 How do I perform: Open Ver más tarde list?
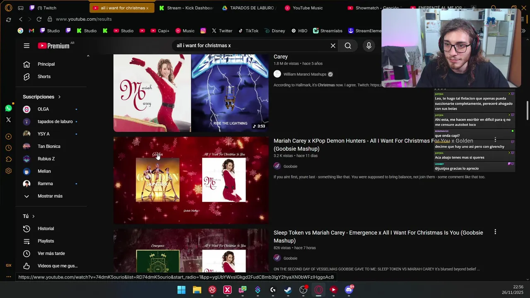pos(51,253)
